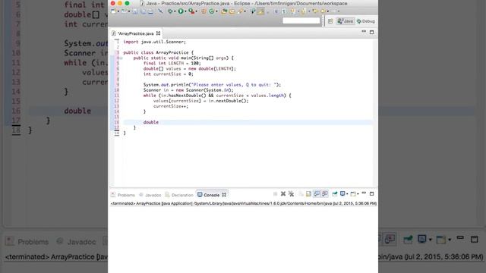This screenshot has height=273, width=486.
Task: Toggle Skip All Breakpoints in toolbar
Action: coord(160,11)
